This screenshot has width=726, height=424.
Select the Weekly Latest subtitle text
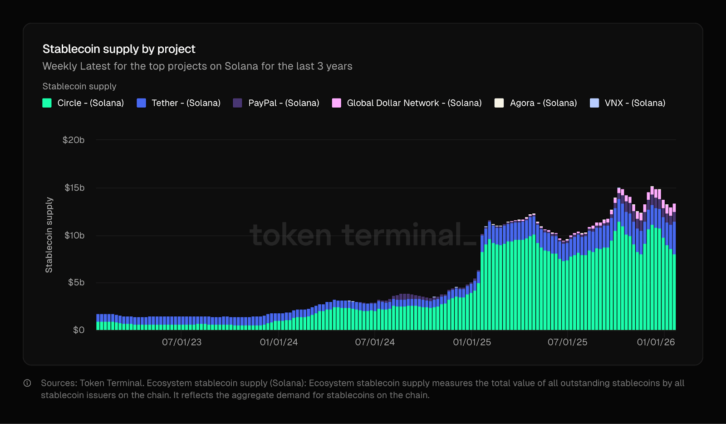coord(197,66)
